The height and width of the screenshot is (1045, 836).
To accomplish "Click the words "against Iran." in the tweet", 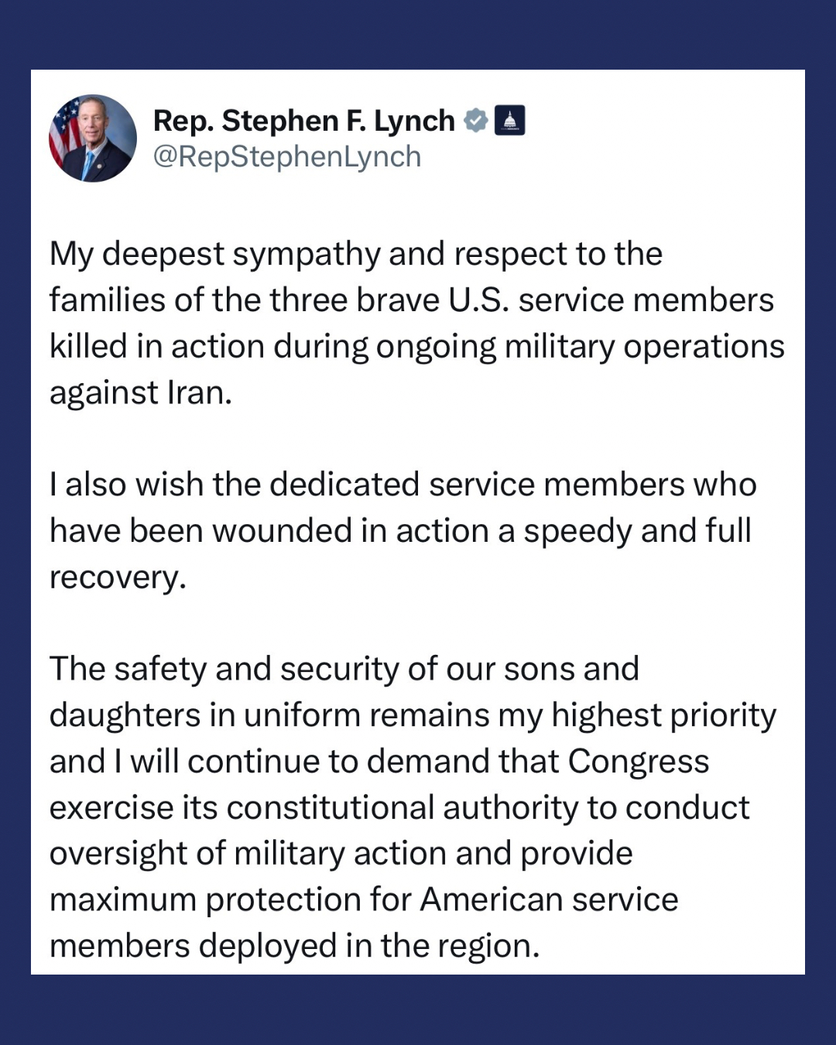I will (x=141, y=392).
